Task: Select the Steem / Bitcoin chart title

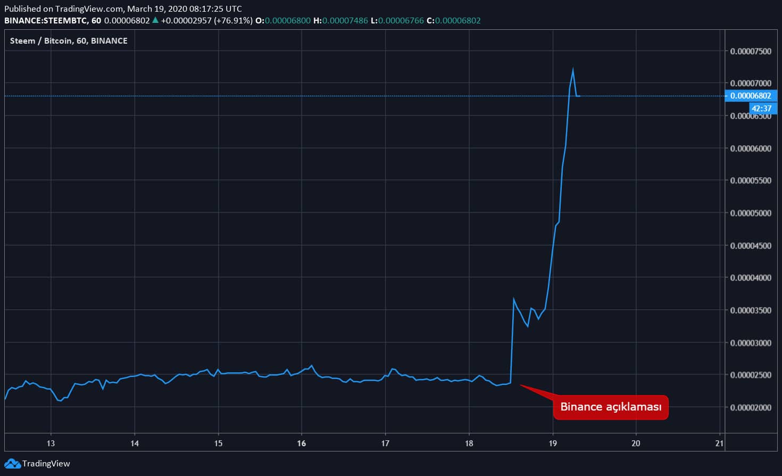Action: pos(69,40)
